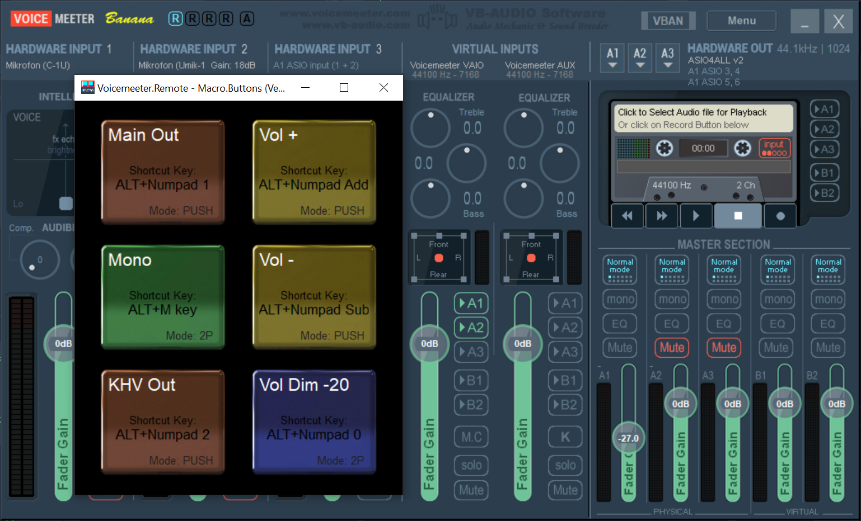861x521 pixels.
Task: Mute the B1 bus
Action: pos(776,348)
